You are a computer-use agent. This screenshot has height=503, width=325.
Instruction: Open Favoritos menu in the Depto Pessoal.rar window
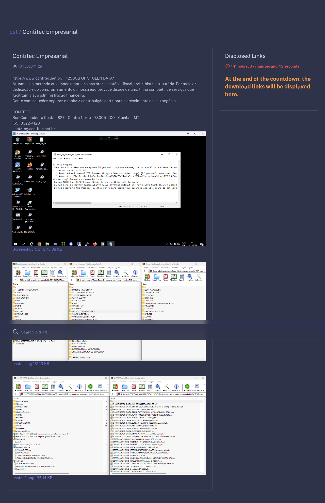coord(102,268)
